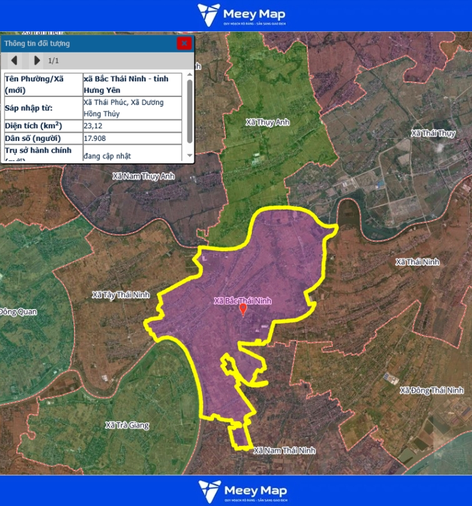Image resolution: width=472 pixels, height=506 pixels.
Task: Click the Xã Thái Ninh map label
Action: (x=418, y=262)
